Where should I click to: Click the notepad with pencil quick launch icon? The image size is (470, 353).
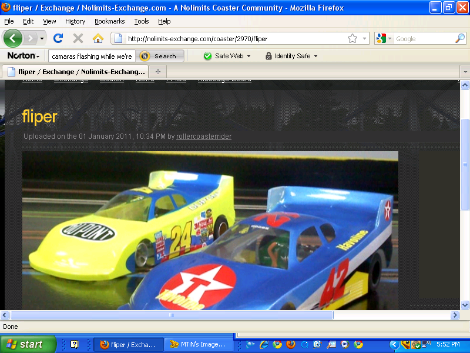318,344
